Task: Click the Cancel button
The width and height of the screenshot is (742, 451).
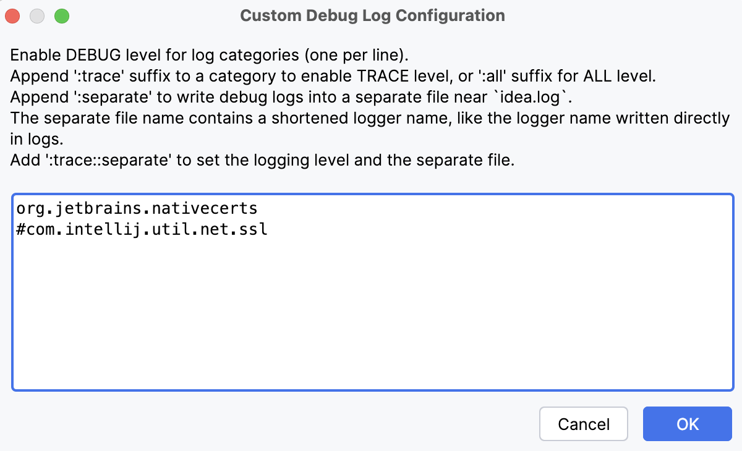Action: (x=583, y=424)
